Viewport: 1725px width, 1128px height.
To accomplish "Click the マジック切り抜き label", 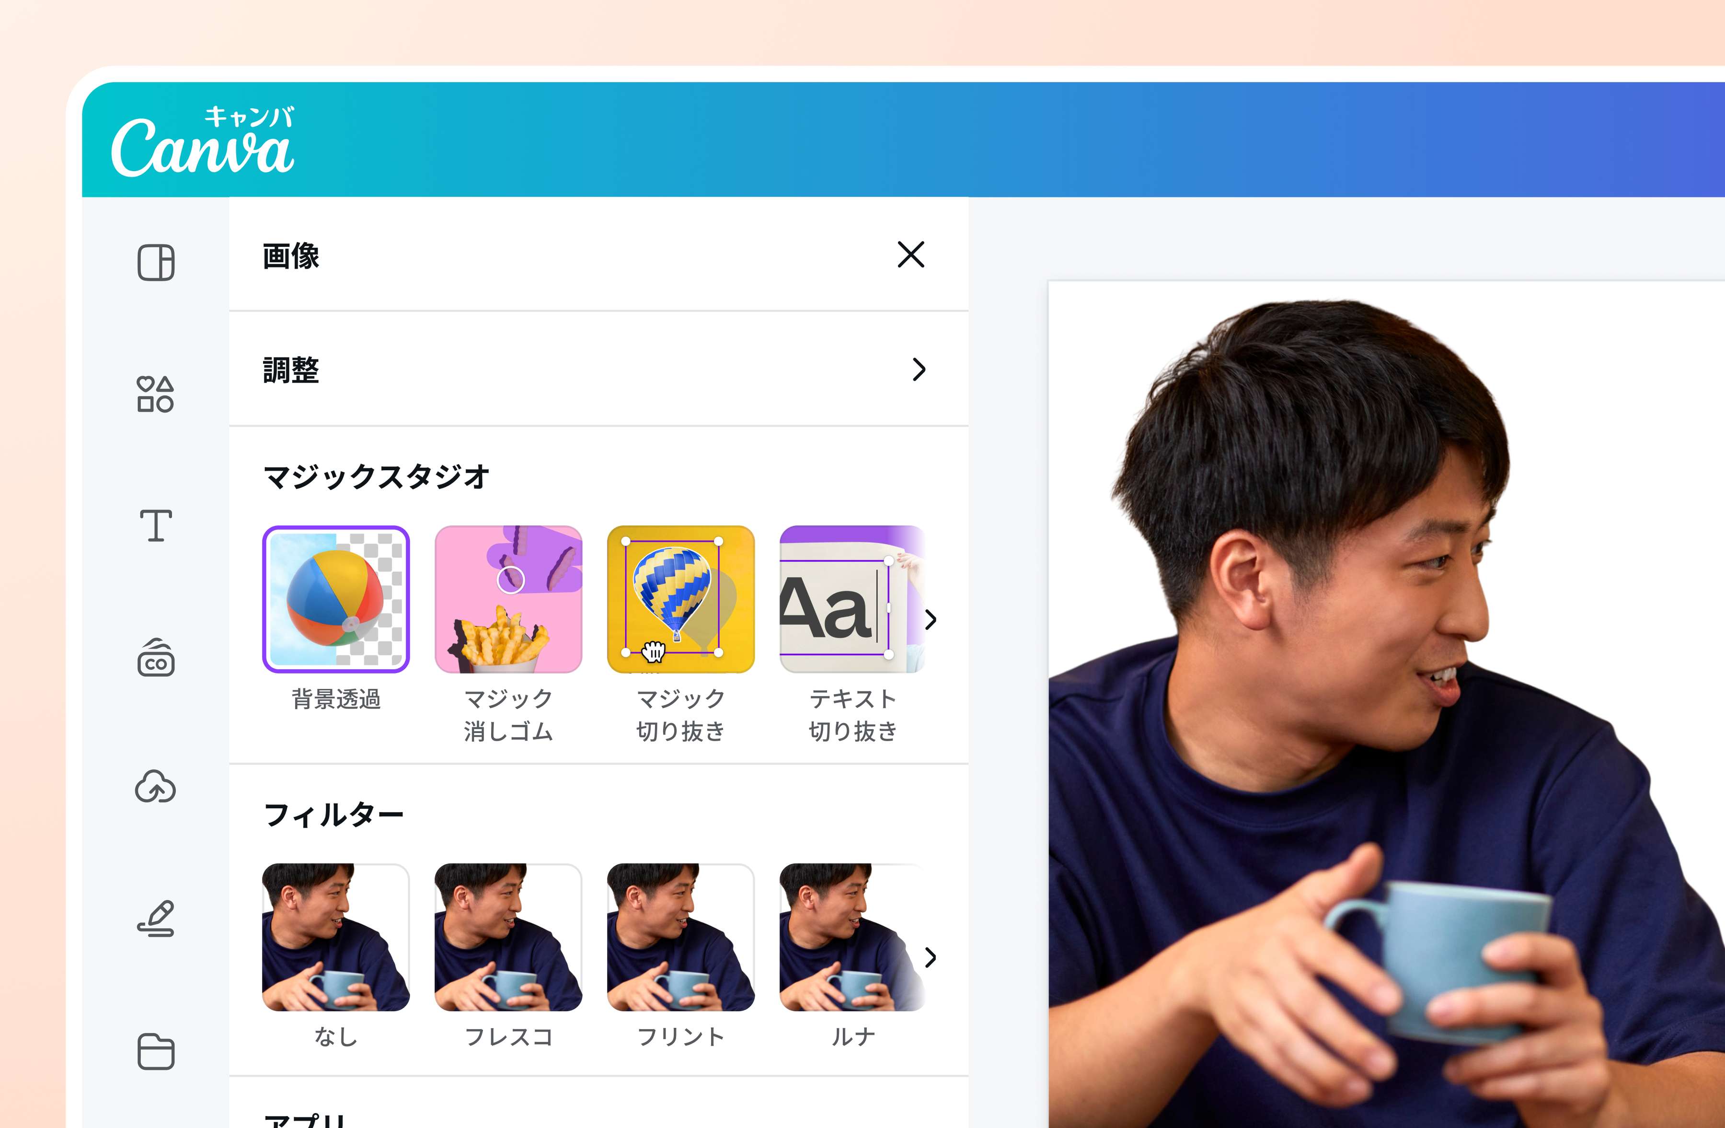I will [681, 716].
